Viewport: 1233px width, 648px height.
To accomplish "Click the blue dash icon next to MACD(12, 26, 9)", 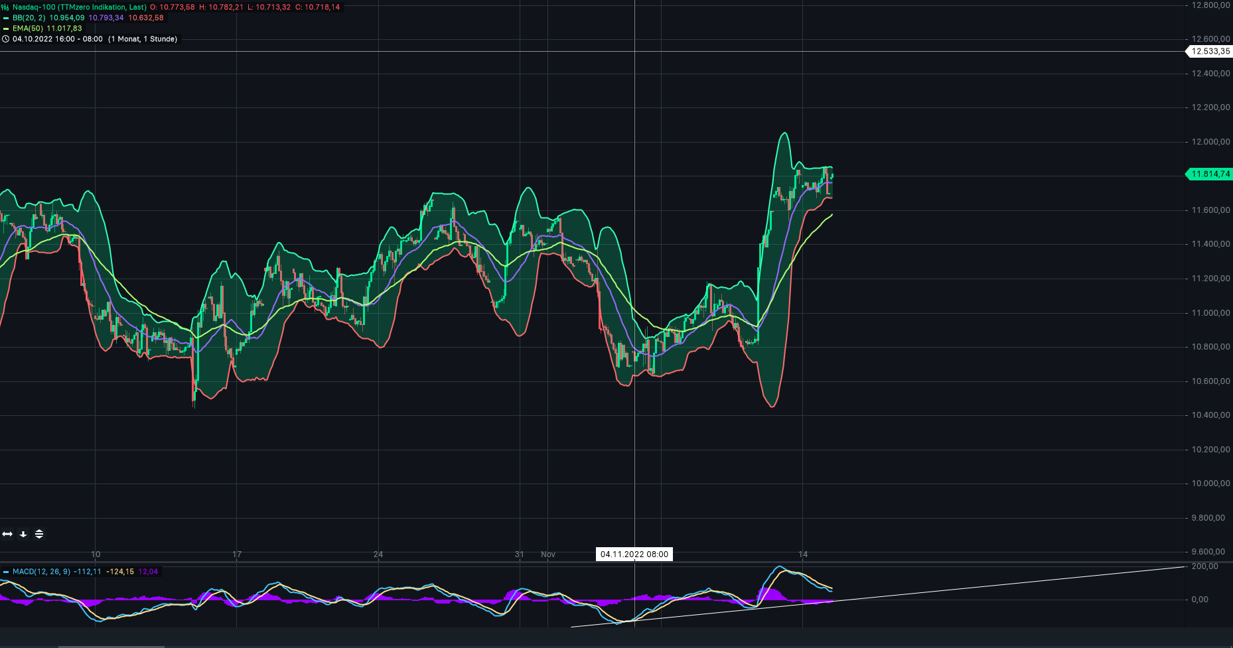I will pos(6,570).
